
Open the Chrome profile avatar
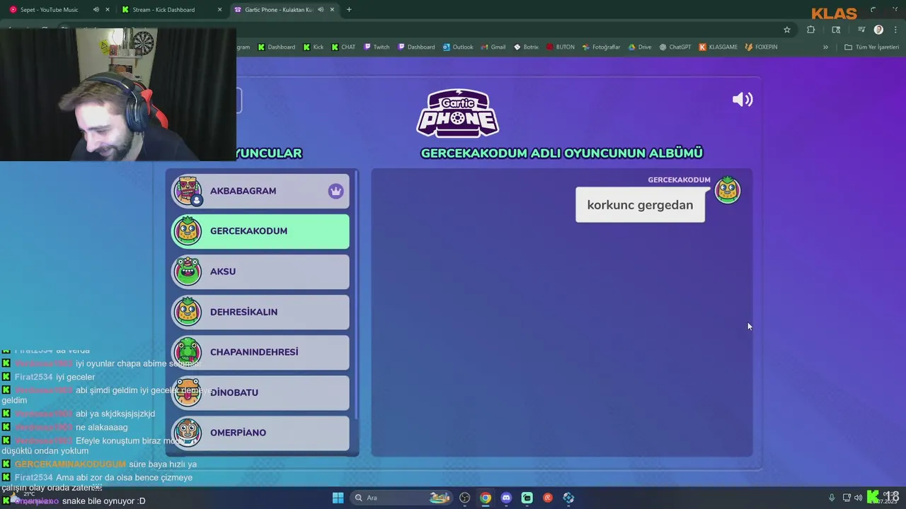click(878, 30)
